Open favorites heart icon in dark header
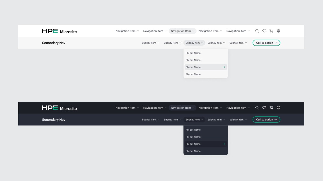Screen dimensions: 323x181 264,108
